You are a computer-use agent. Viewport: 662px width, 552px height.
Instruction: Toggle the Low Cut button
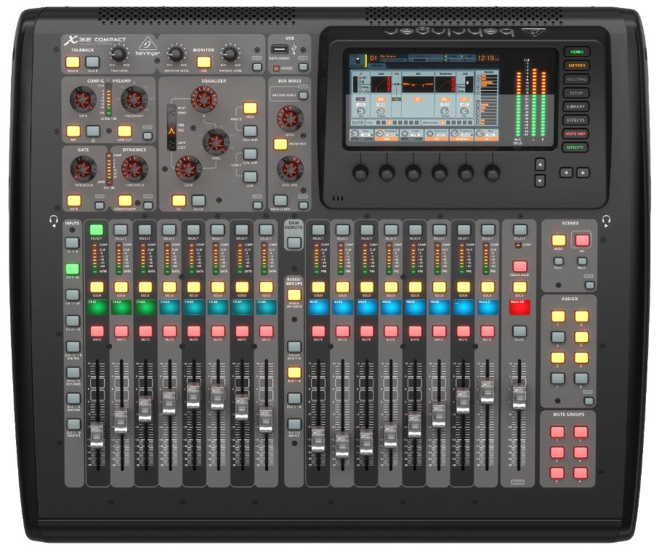(x=124, y=131)
